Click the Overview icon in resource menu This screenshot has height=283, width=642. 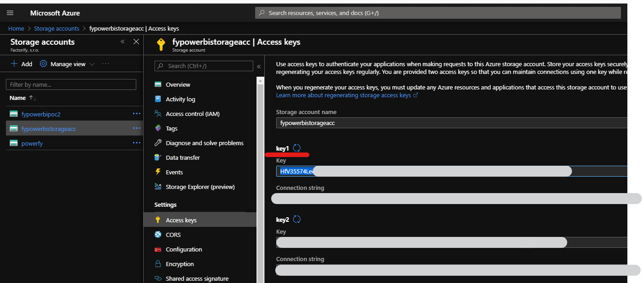coord(158,84)
